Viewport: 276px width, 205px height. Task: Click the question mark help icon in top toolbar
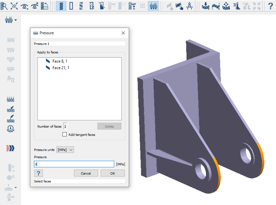coord(271,6)
